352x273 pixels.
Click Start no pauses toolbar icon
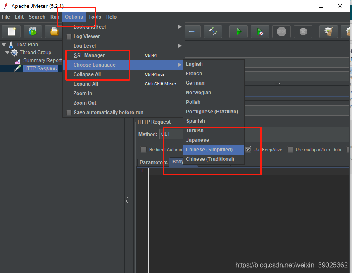[260, 31]
